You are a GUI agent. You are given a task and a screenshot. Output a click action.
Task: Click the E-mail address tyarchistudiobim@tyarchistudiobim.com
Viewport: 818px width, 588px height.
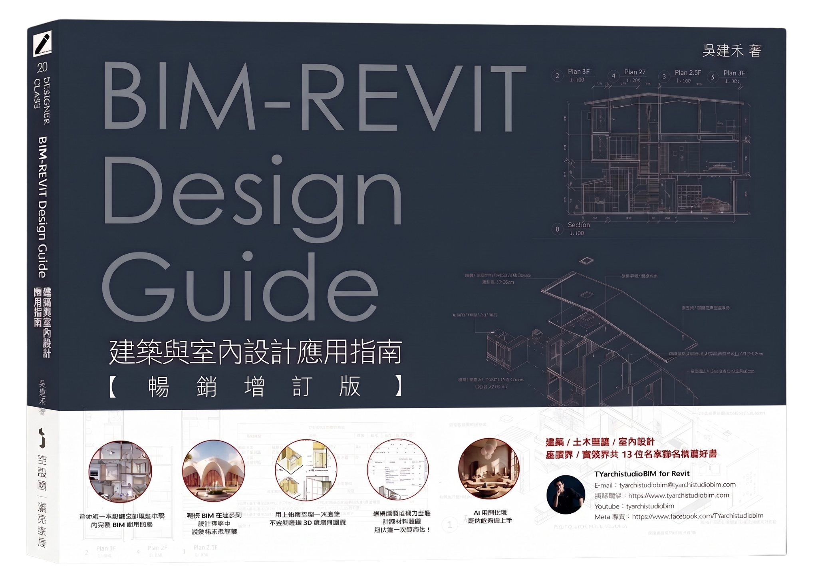pyautogui.click(x=677, y=485)
